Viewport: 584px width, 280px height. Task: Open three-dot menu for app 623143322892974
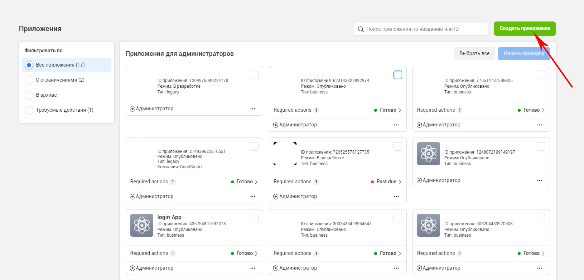click(x=396, y=125)
